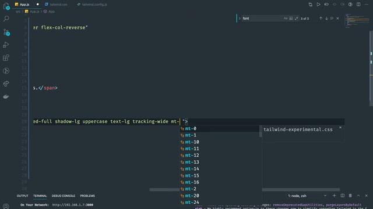Click the find input containing 'font'

pyautogui.click(x=262, y=19)
